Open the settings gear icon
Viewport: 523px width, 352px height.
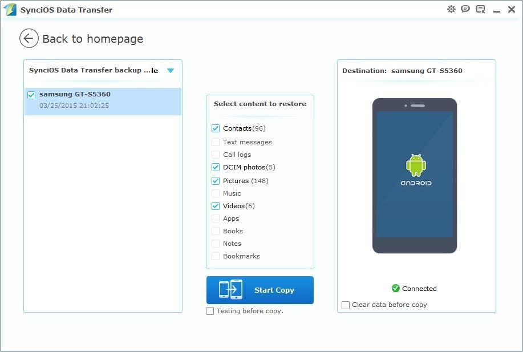pyautogui.click(x=451, y=9)
